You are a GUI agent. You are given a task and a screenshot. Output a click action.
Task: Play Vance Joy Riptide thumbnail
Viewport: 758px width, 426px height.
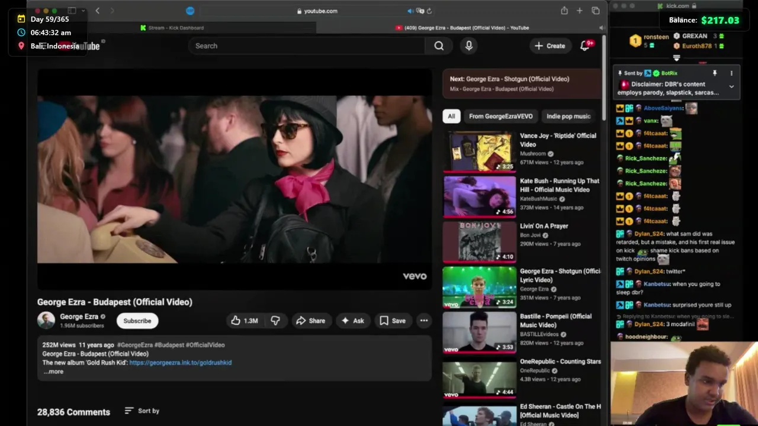pos(480,151)
